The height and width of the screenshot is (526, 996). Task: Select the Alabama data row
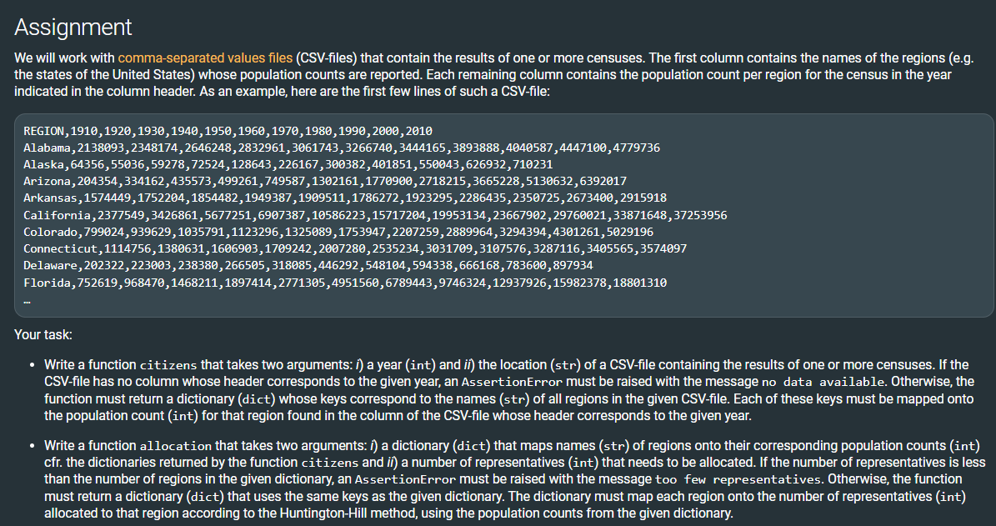[342, 148]
